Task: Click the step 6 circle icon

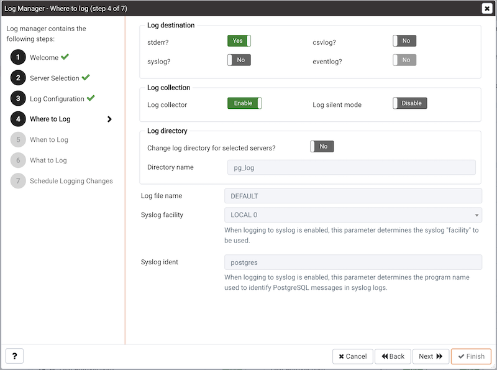Action: pyautogui.click(x=18, y=160)
